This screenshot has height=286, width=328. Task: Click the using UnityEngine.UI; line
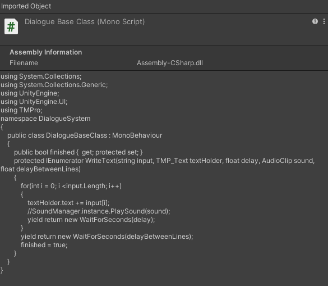click(34, 102)
